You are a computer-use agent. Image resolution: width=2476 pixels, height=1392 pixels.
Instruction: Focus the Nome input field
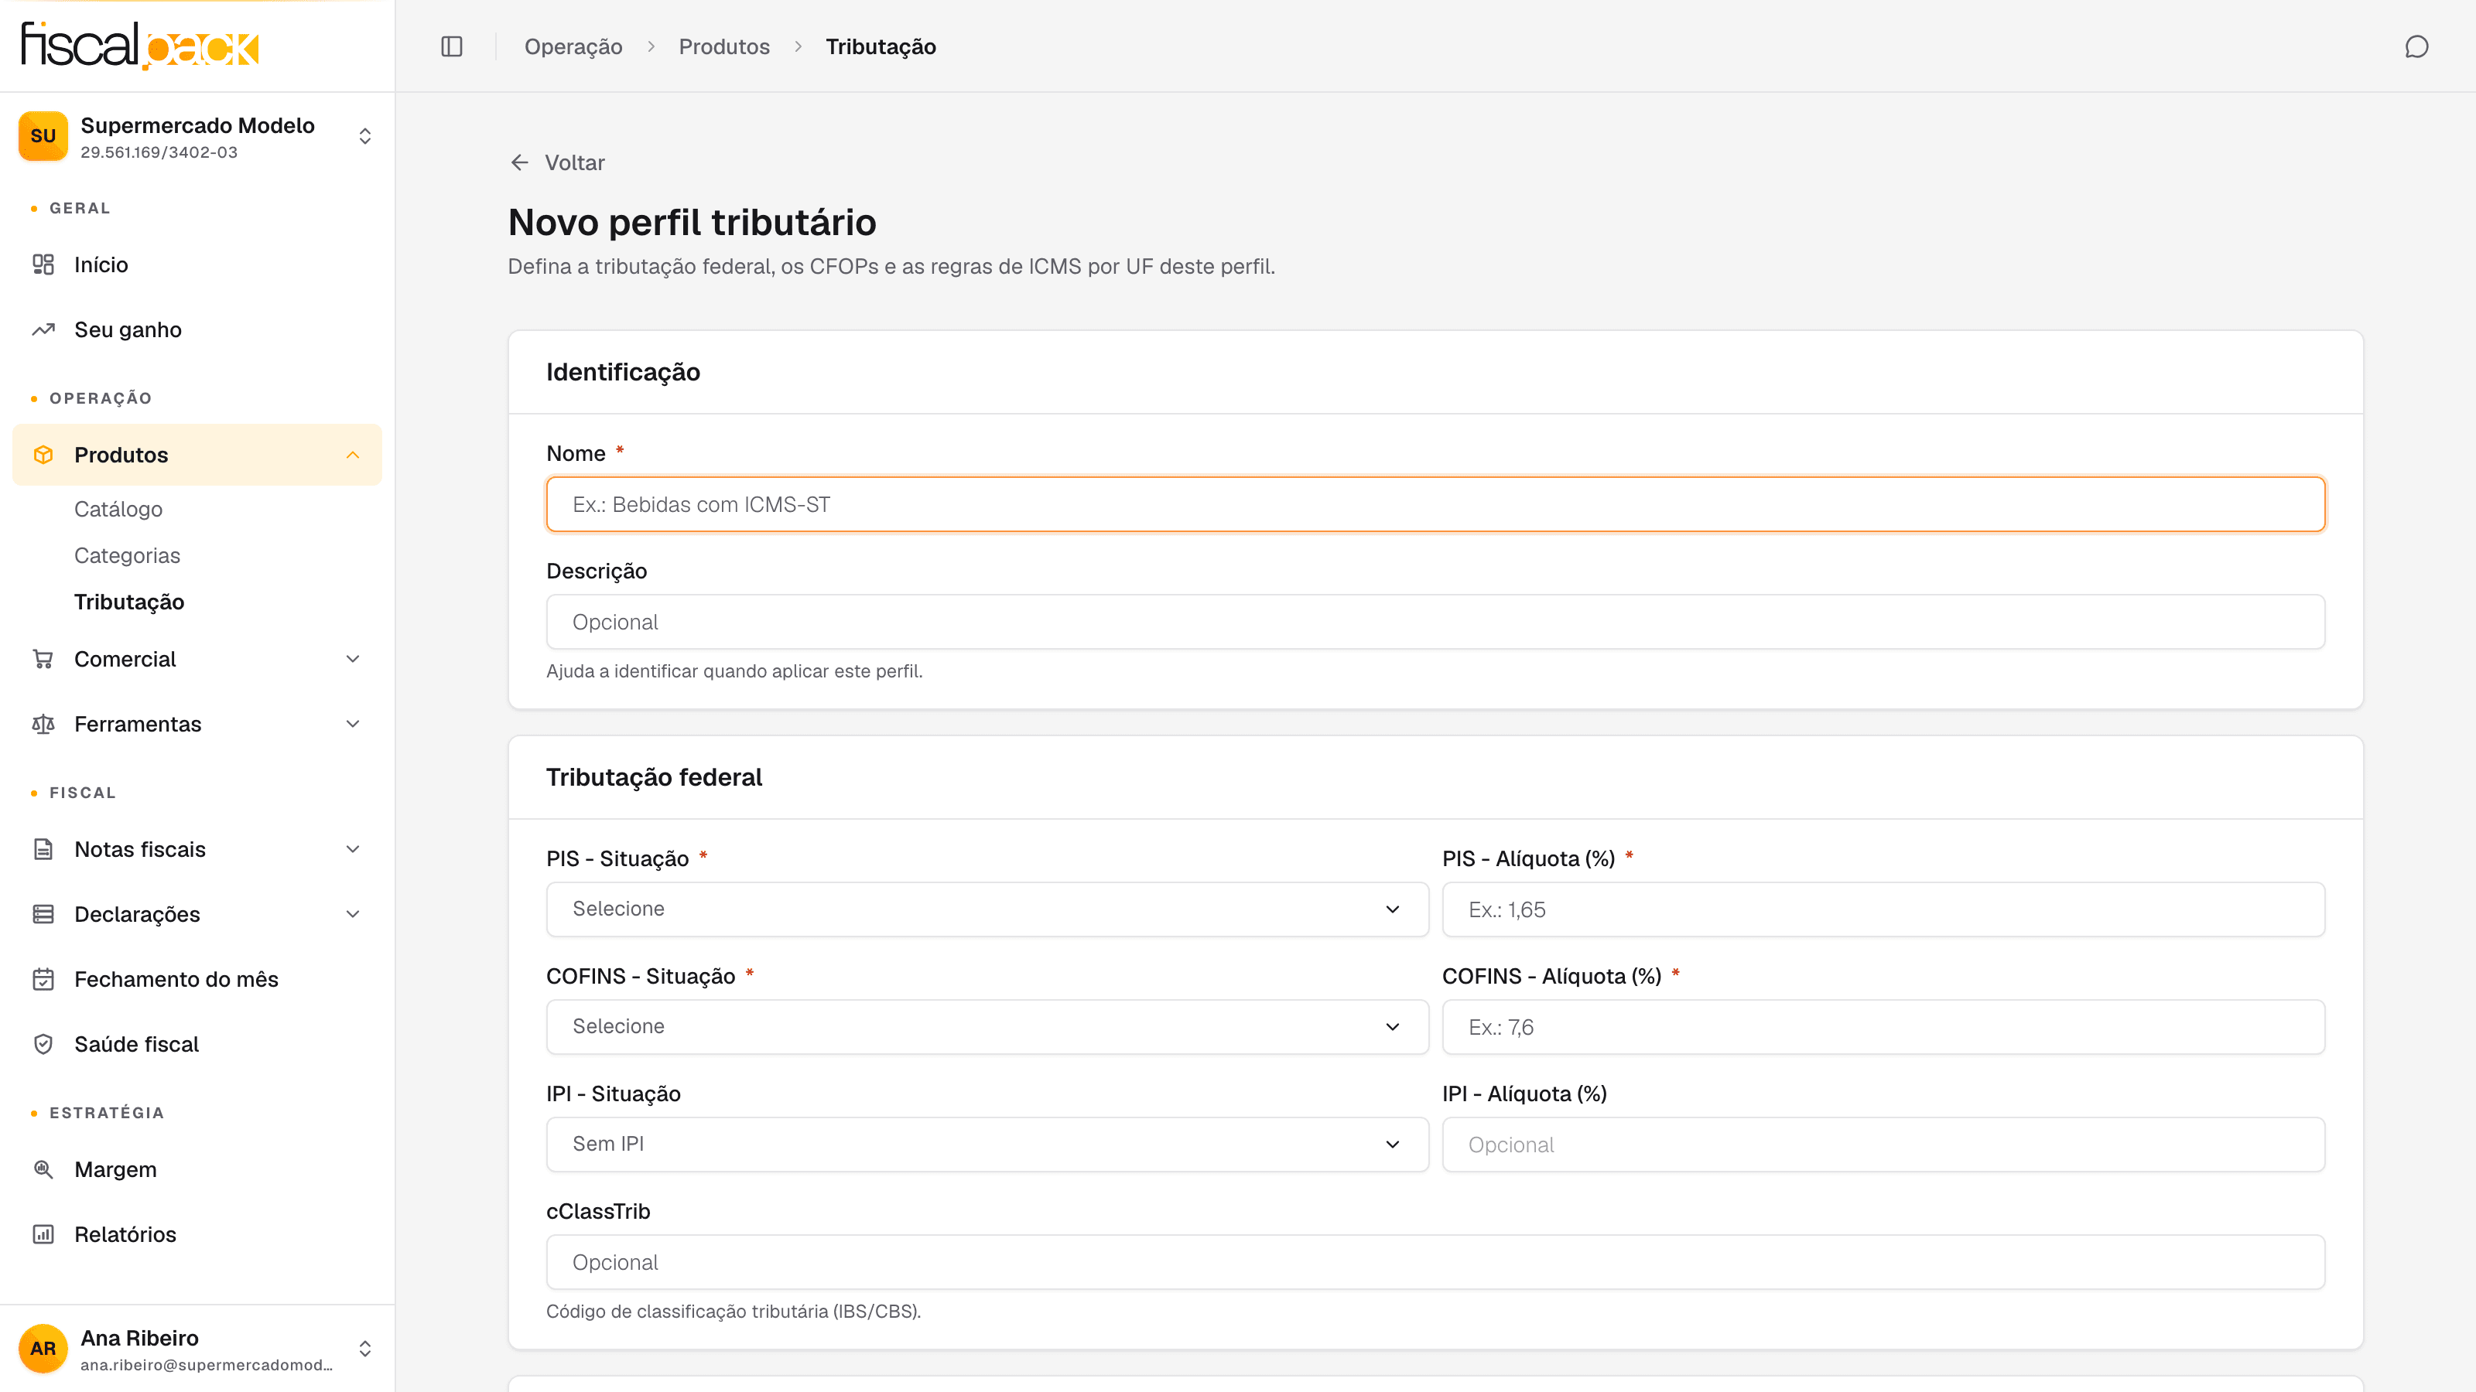point(1435,504)
